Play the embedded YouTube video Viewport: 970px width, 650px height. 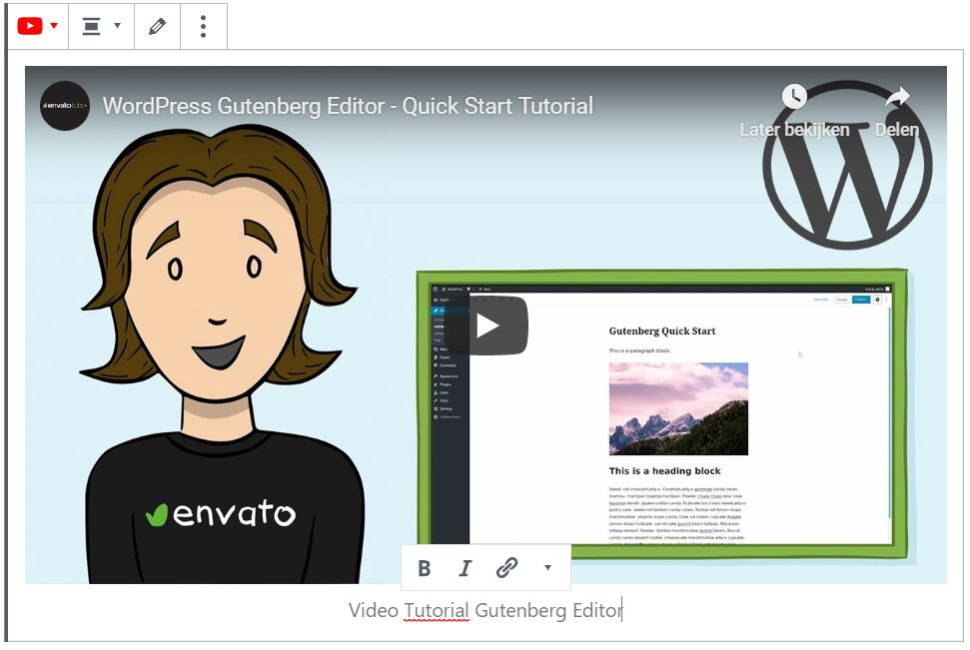pos(486,325)
